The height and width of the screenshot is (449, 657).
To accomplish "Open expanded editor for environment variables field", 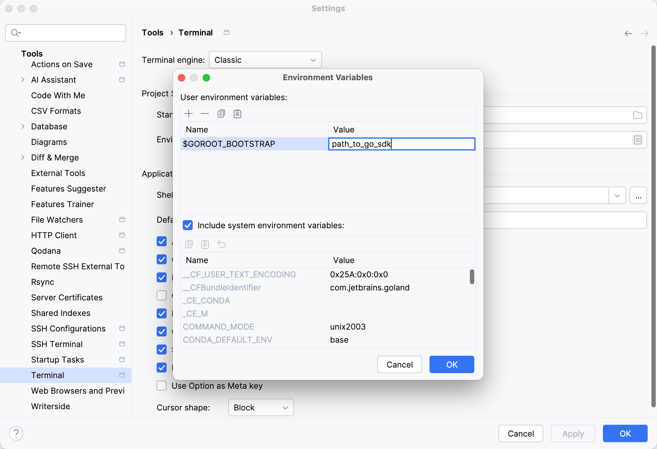I will [x=638, y=140].
